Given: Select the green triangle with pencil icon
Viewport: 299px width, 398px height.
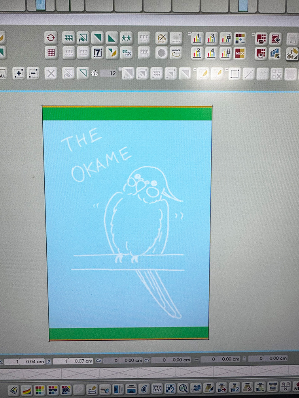Looking at the screenshot, I should coord(112,53).
